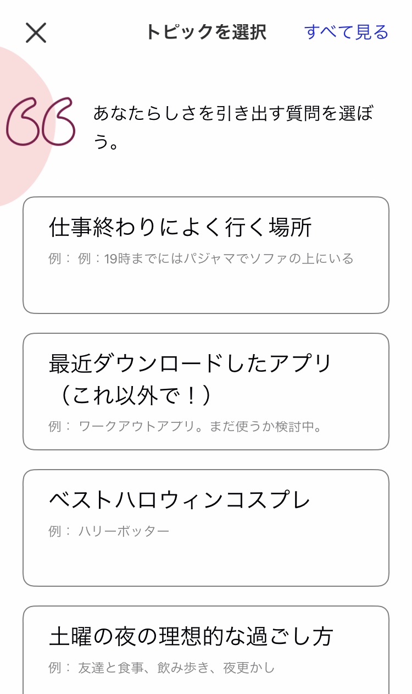
Task: Tap the （これ以外で！） line of the app topic
Action: pos(131,395)
